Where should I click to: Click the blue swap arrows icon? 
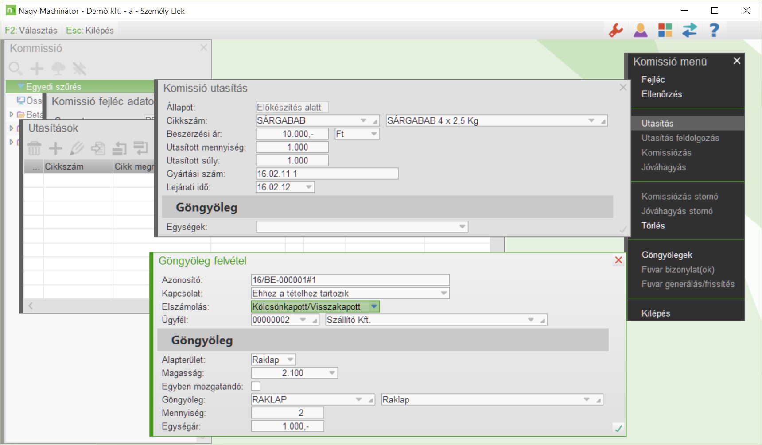pyautogui.click(x=689, y=30)
